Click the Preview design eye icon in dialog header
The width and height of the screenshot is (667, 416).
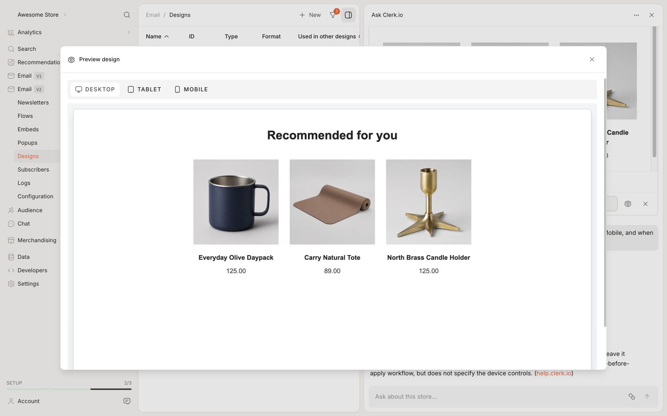coord(71,60)
